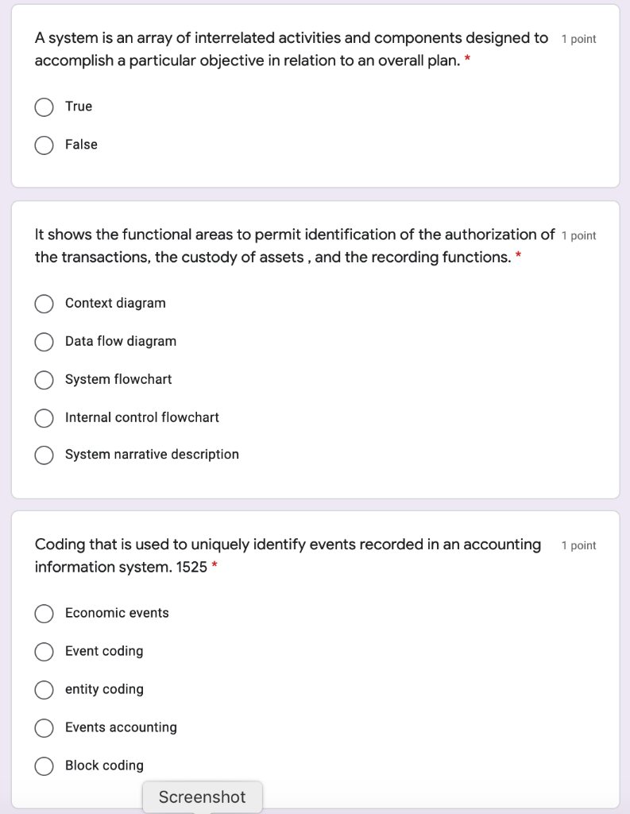This screenshot has height=814, width=630.
Task: Select Events accounting radio button
Action: (44, 727)
